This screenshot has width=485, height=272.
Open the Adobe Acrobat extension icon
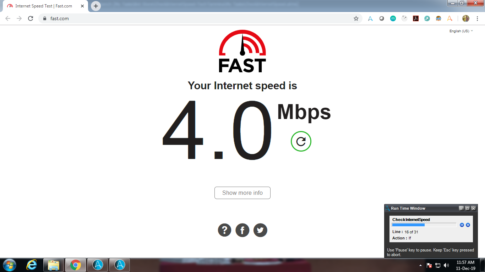point(416,18)
